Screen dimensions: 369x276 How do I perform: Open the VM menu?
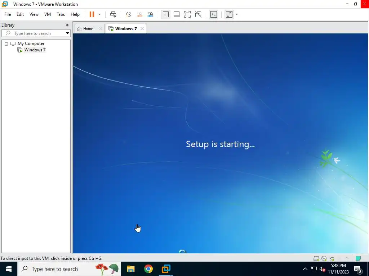(x=48, y=14)
